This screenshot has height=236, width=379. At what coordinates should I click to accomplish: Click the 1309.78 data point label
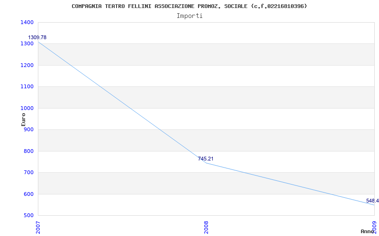click(37, 38)
